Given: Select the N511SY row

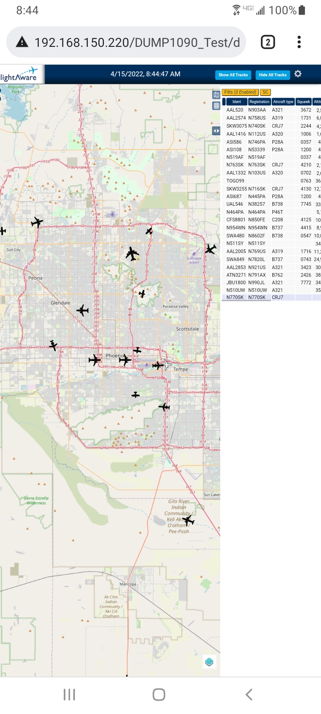Looking at the screenshot, I should [x=271, y=243].
